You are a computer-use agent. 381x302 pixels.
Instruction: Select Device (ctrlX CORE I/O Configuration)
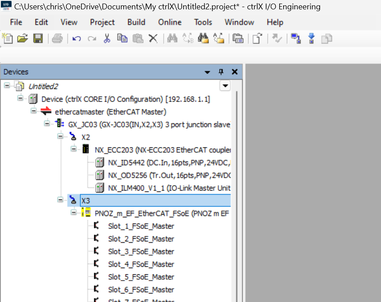pos(126,99)
